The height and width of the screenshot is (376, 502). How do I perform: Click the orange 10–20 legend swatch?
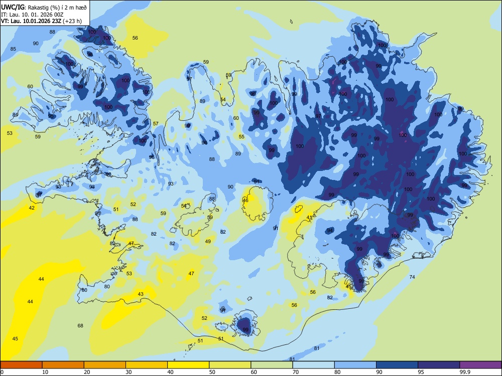tap(63, 365)
